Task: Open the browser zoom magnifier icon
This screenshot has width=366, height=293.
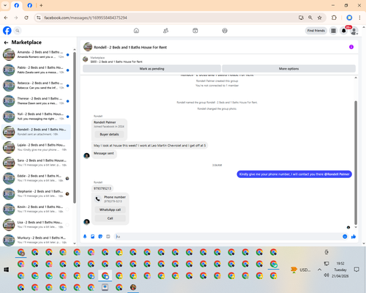Action: point(310,18)
